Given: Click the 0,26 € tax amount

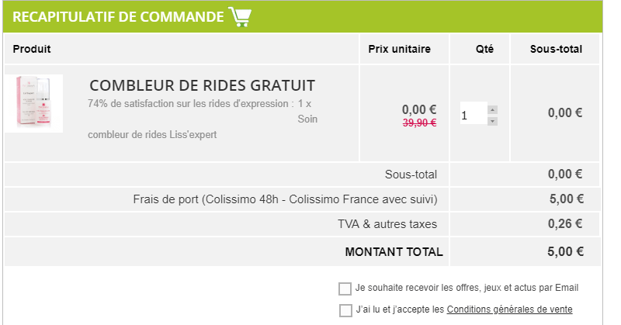Looking at the screenshot, I should point(565,225).
